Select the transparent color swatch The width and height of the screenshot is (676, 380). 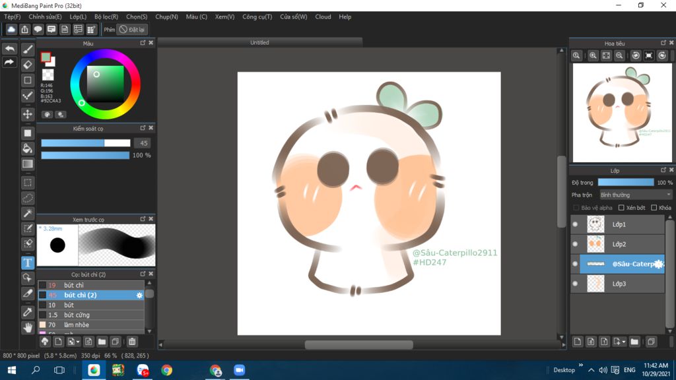48,75
